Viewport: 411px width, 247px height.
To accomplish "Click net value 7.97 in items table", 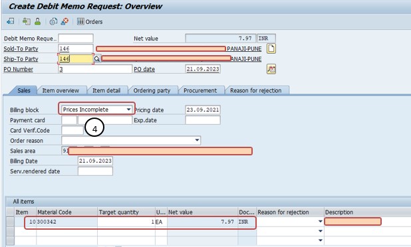I will coord(202,222).
